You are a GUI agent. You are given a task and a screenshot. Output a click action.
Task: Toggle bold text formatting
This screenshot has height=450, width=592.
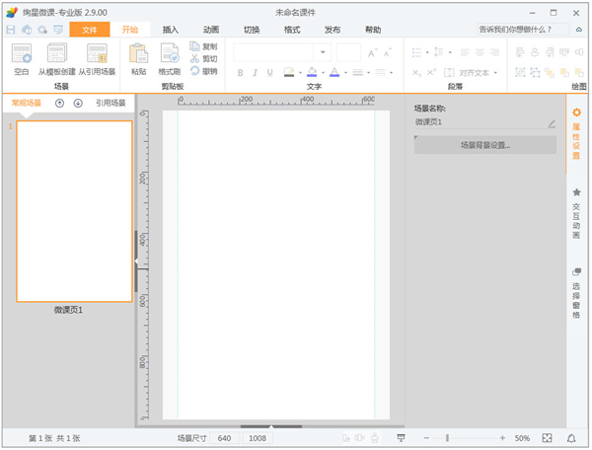241,72
